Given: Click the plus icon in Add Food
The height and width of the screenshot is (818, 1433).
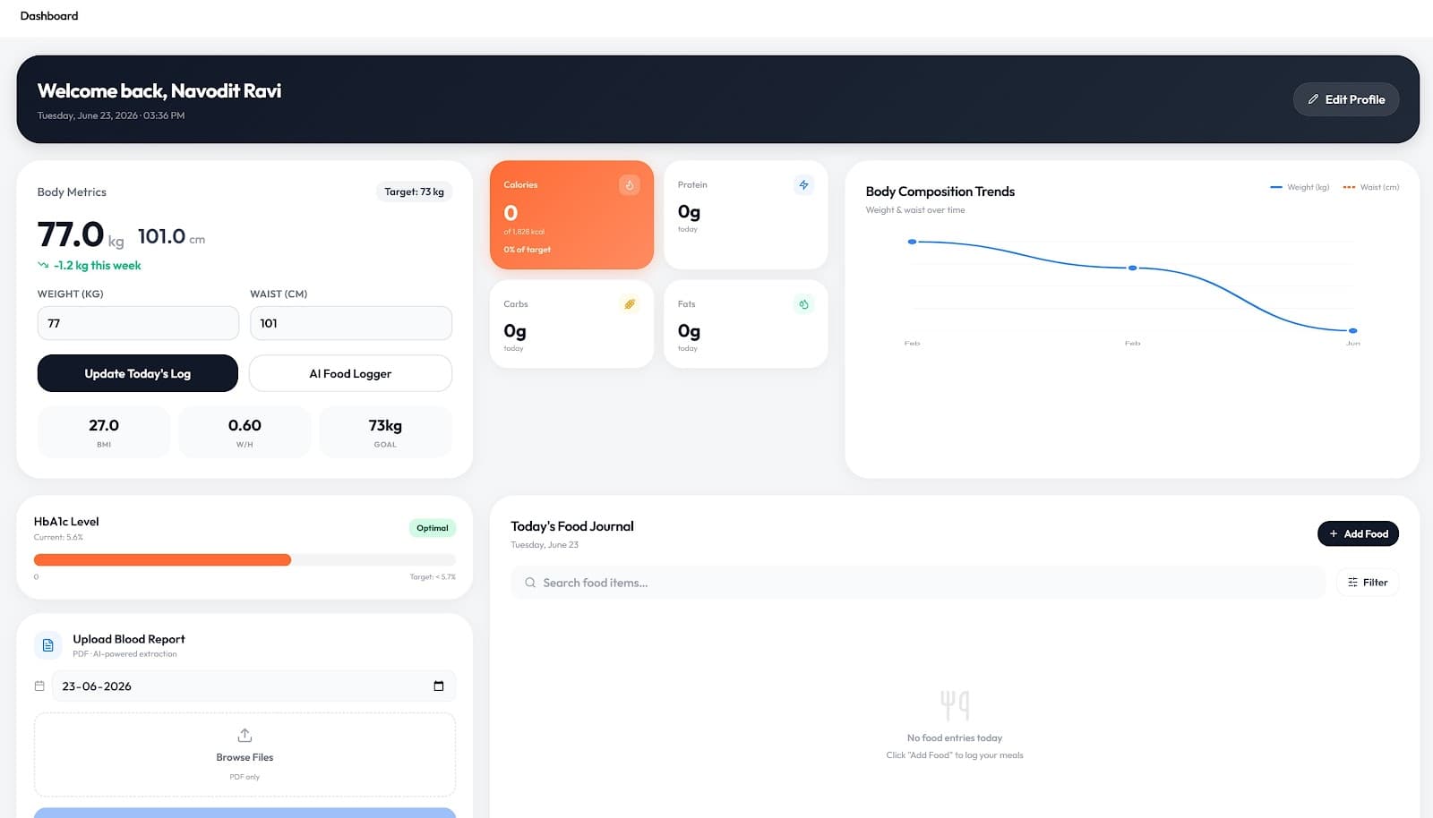Looking at the screenshot, I should [1334, 534].
